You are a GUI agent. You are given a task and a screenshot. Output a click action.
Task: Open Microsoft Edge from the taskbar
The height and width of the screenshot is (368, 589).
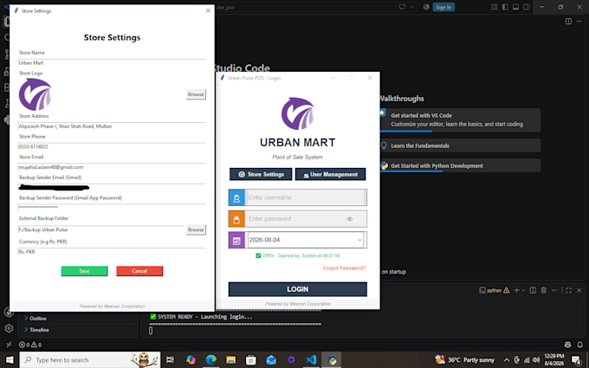[x=210, y=359]
